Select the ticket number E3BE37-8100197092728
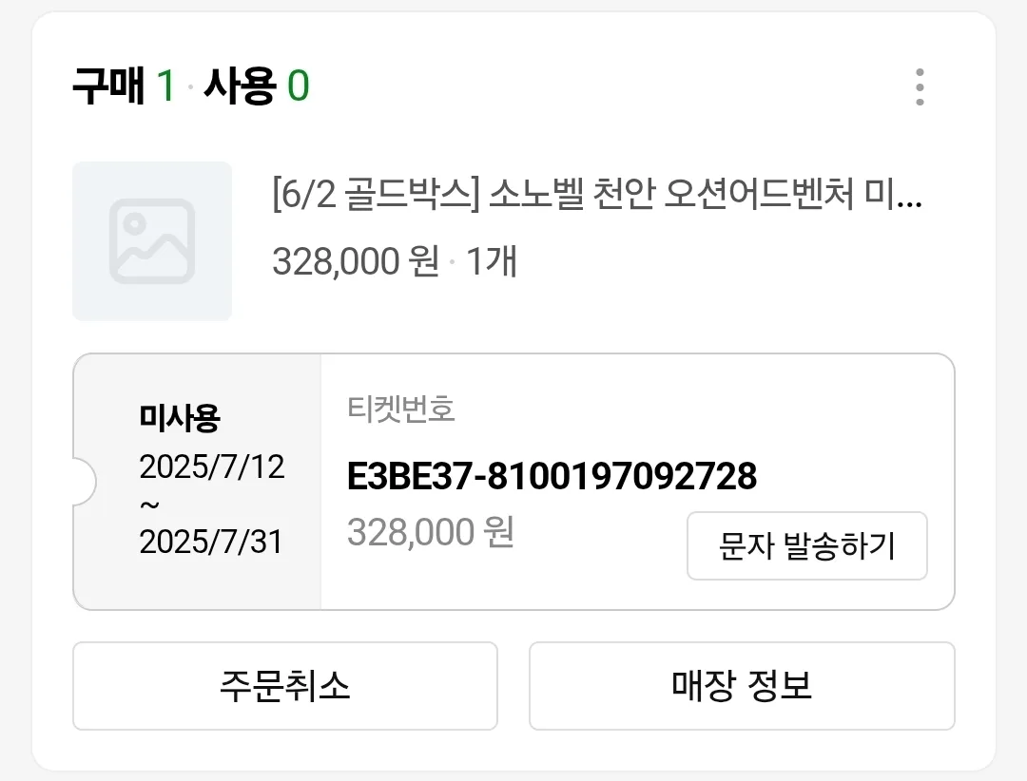Image resolution: width=1027 pixels, height=781 pixels. coord(552,476)
